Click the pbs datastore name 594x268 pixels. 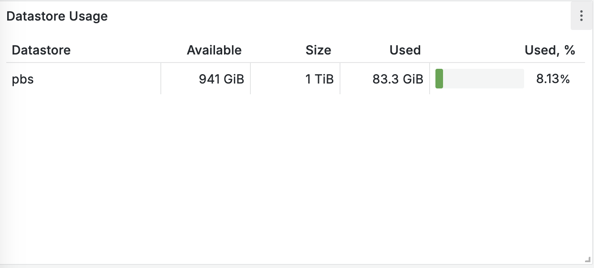coord(23,79)
